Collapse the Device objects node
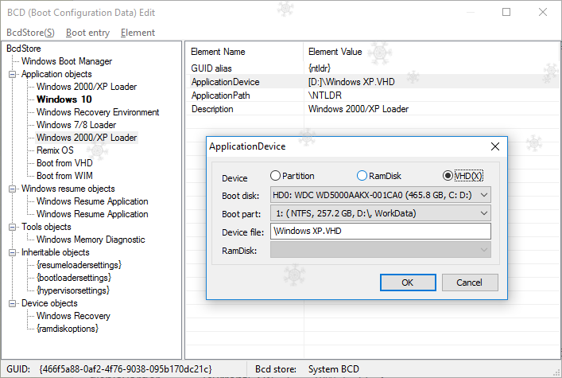The width and height of the screenshot is (562, 378). [12, 304]
